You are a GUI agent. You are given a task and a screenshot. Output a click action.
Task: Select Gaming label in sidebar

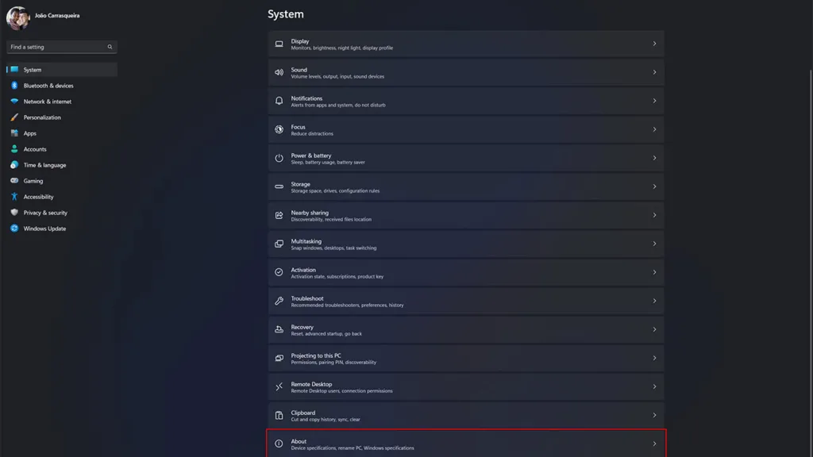click(x=33, y=181)
